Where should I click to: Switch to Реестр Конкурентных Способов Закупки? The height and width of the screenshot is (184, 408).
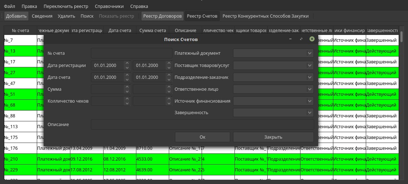click(x=266, y=16)
